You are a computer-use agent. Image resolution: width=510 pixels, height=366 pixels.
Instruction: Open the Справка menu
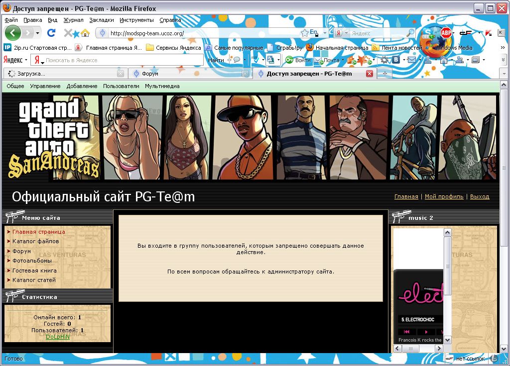(170, 20)
